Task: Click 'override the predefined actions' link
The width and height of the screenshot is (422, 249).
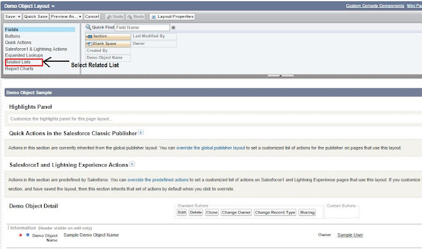Action: (x=158, y=180)
